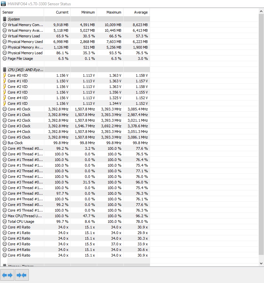Screen dimensions: 264x283
Task: Click the 93.5 % maximum memory load value
Action: (x=115, y=53)
